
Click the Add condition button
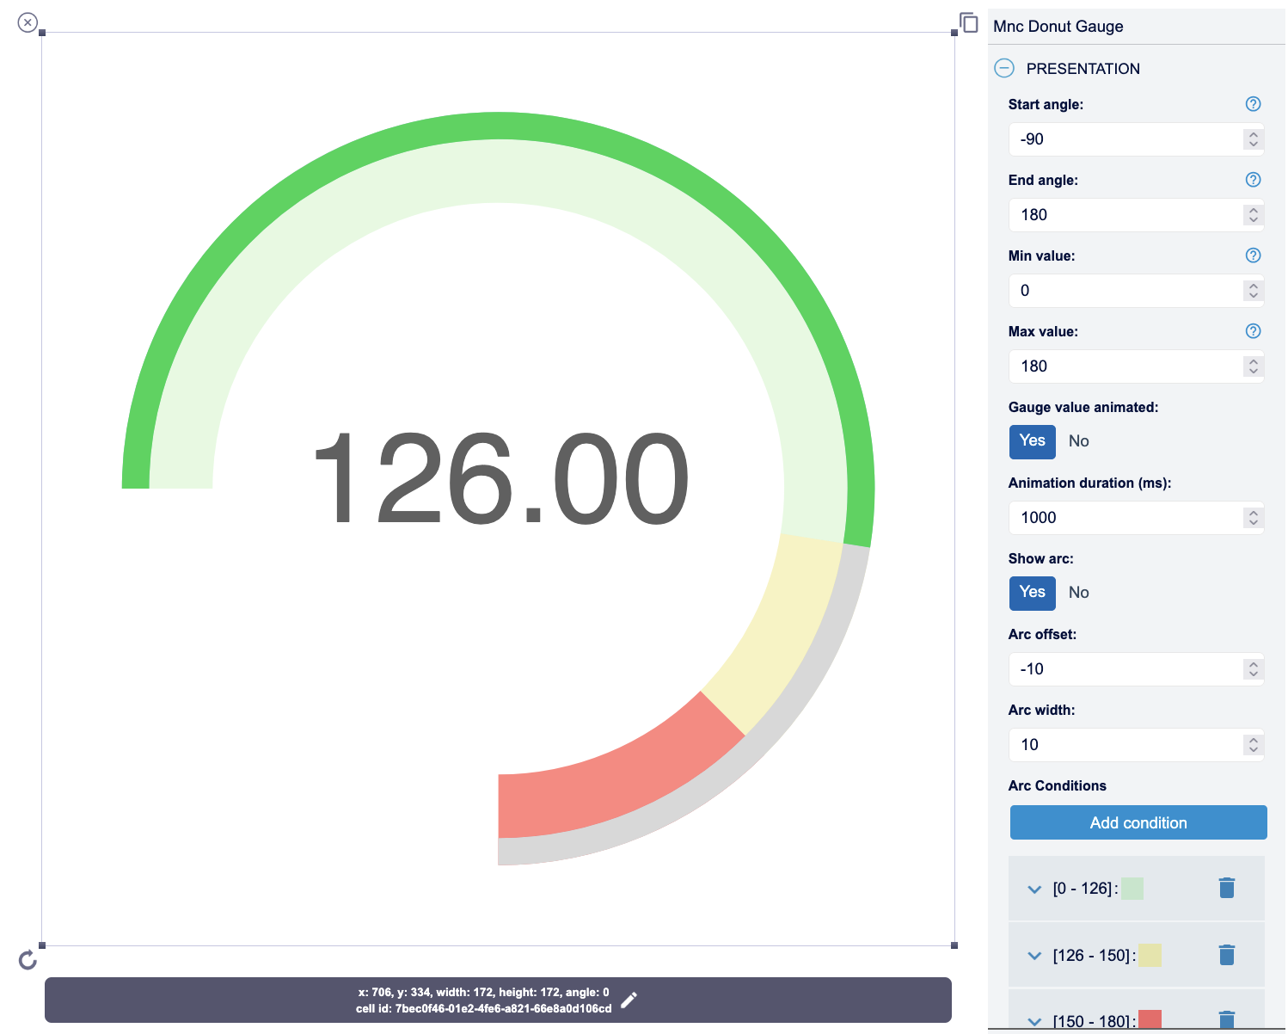coord(1138,822)
